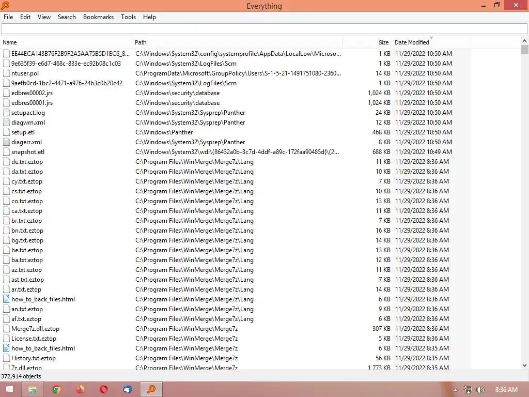The width and height of the screenshot is (529, 397).
Task: Open volume tray icon
Action: 480,390
